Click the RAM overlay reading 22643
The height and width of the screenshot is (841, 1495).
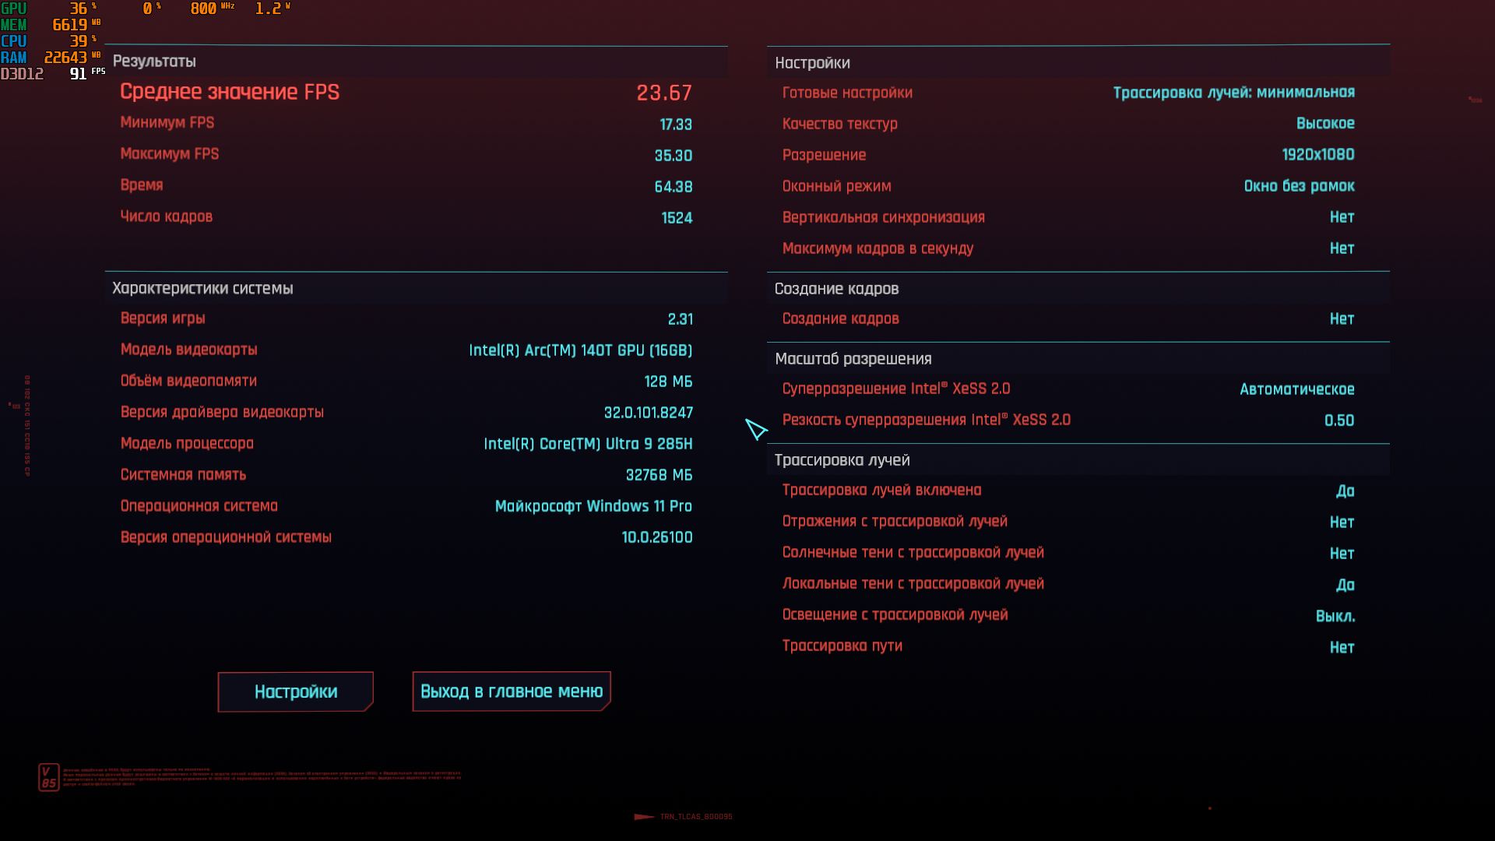[x=72, y=58]
